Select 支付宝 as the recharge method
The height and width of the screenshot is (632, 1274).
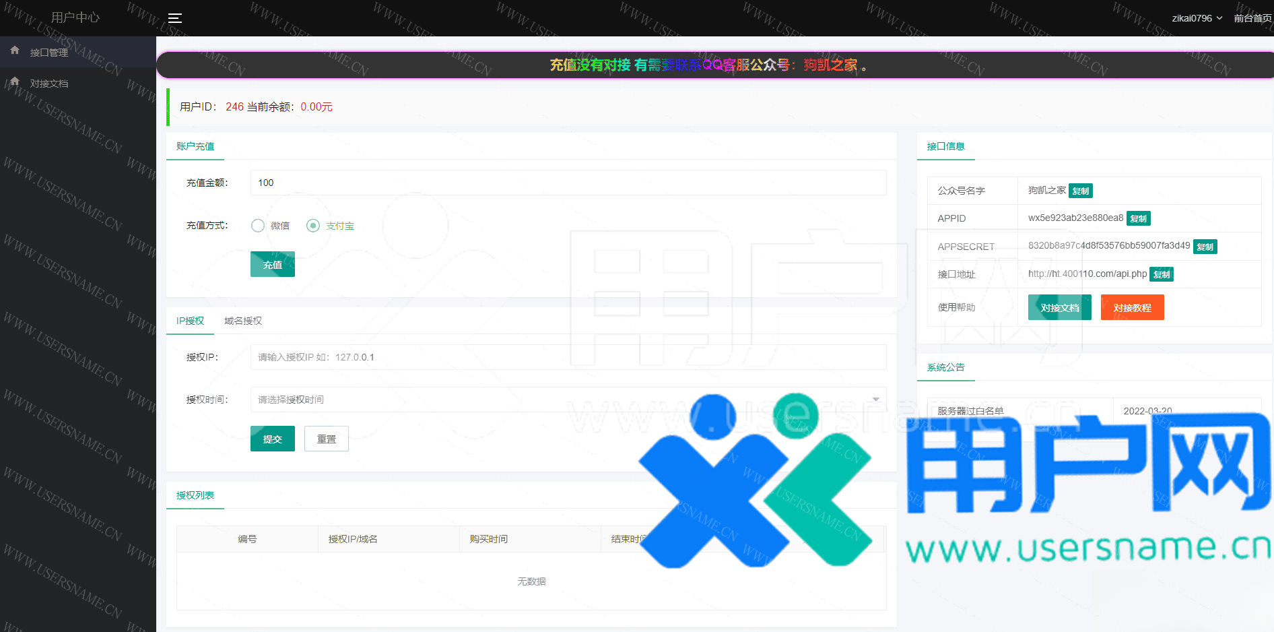(x=313, y=226)
